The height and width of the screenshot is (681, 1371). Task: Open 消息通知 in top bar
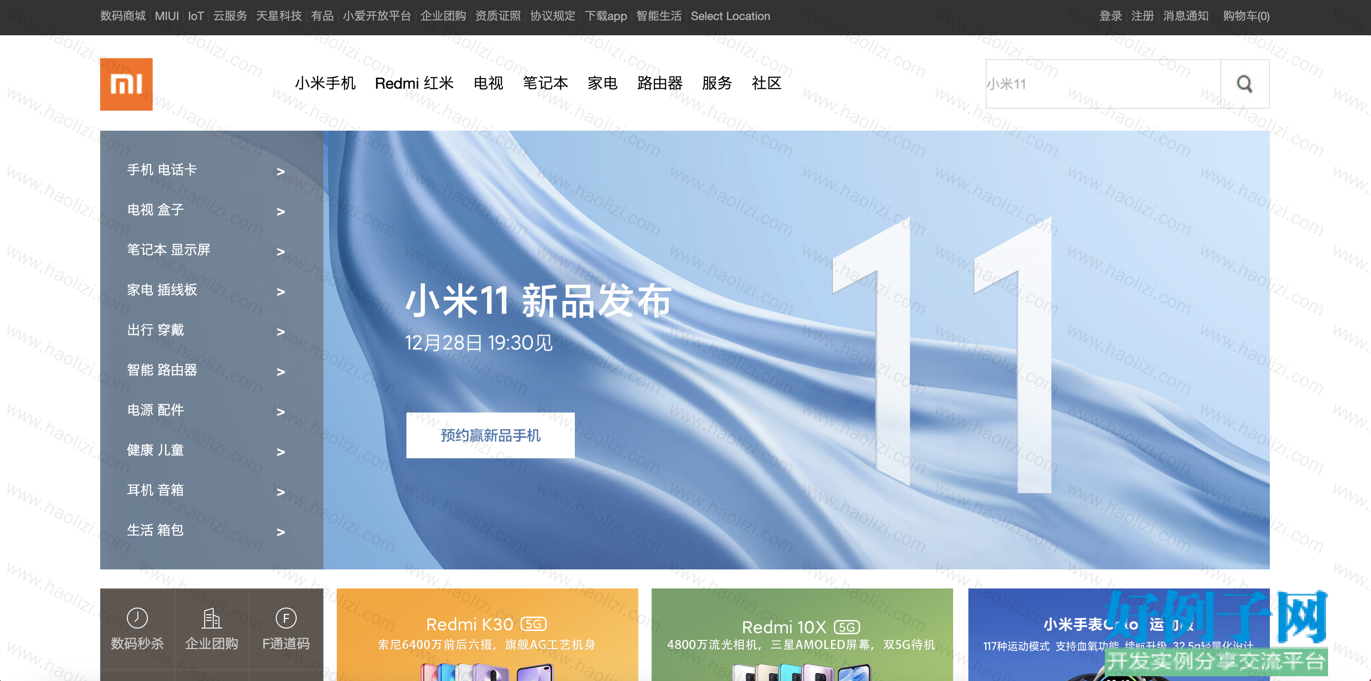click(1186, 16)
